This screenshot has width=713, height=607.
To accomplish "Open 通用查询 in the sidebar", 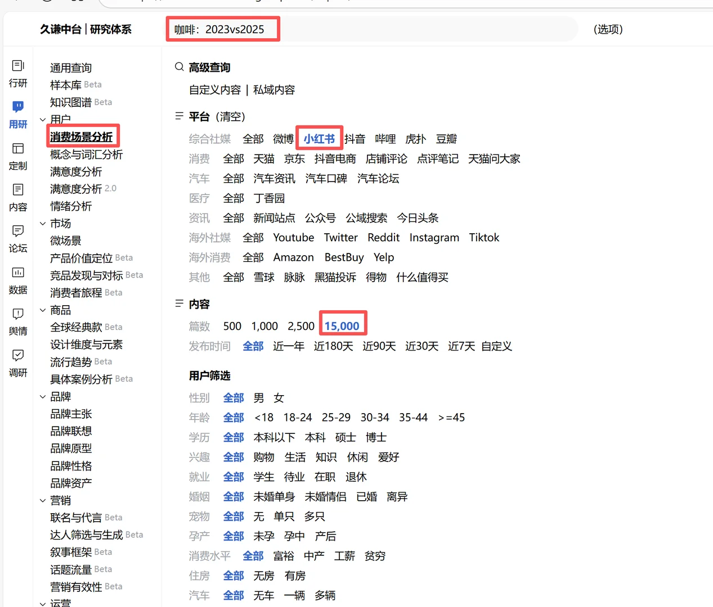I will pyautogui.click(x=71, y=68).
